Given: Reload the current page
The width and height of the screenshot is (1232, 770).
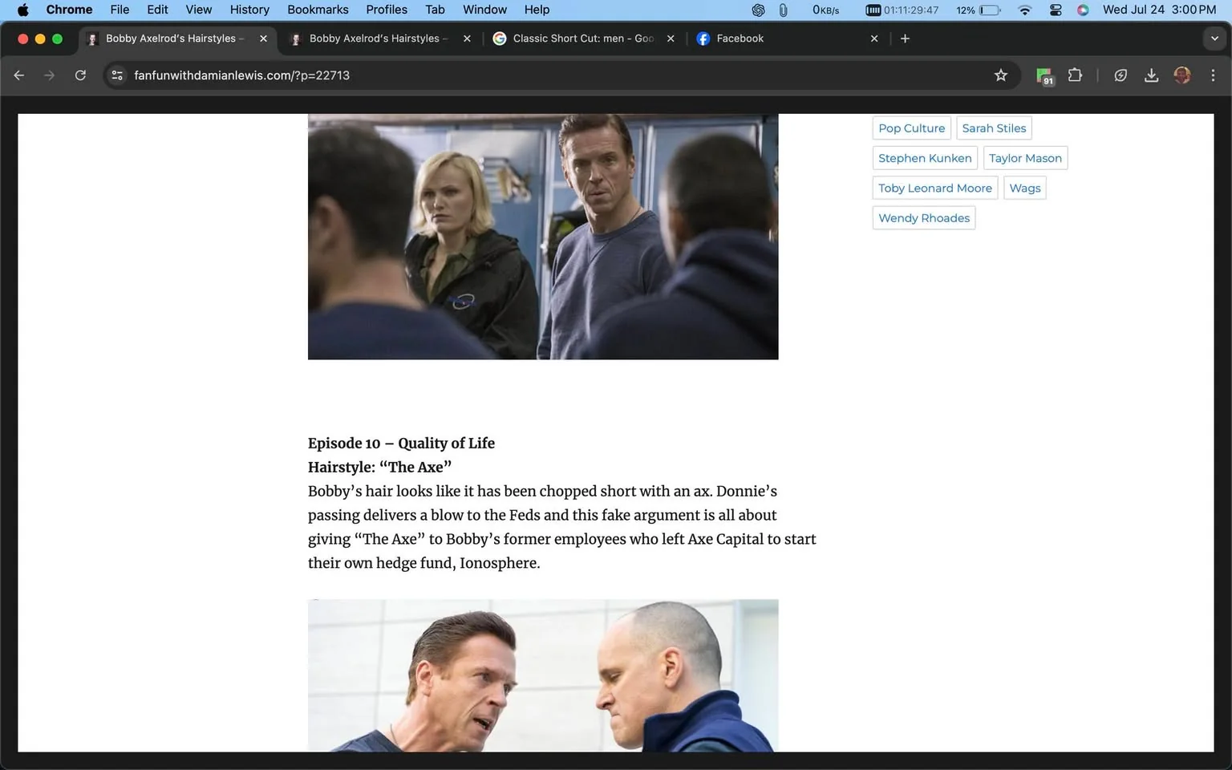Looking at the screenshot, I should [80, 75].
